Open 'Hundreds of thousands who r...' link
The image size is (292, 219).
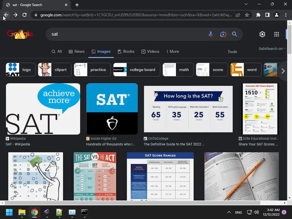(110, 144)
